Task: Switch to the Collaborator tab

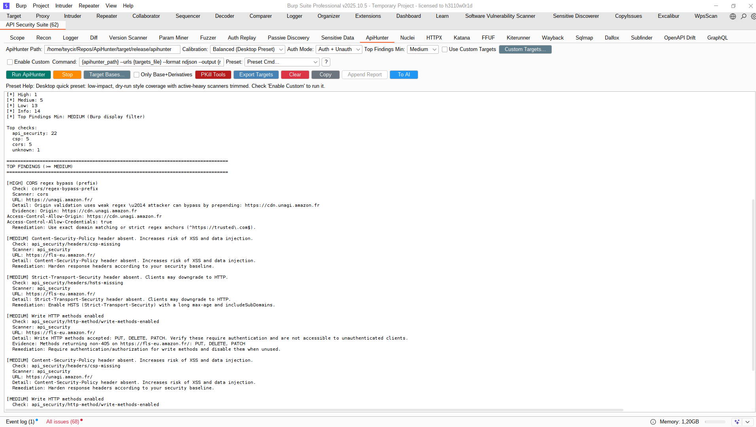Action: click(146, 16)
